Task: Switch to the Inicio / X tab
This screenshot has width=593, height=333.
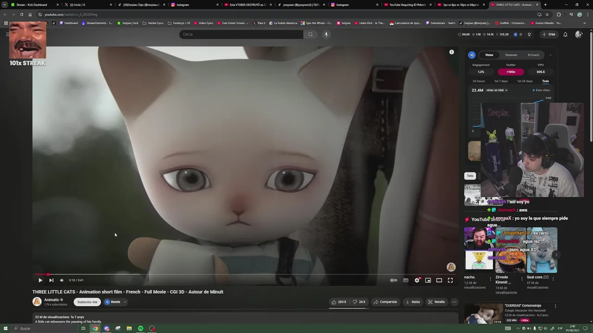Action: point(88,5)
